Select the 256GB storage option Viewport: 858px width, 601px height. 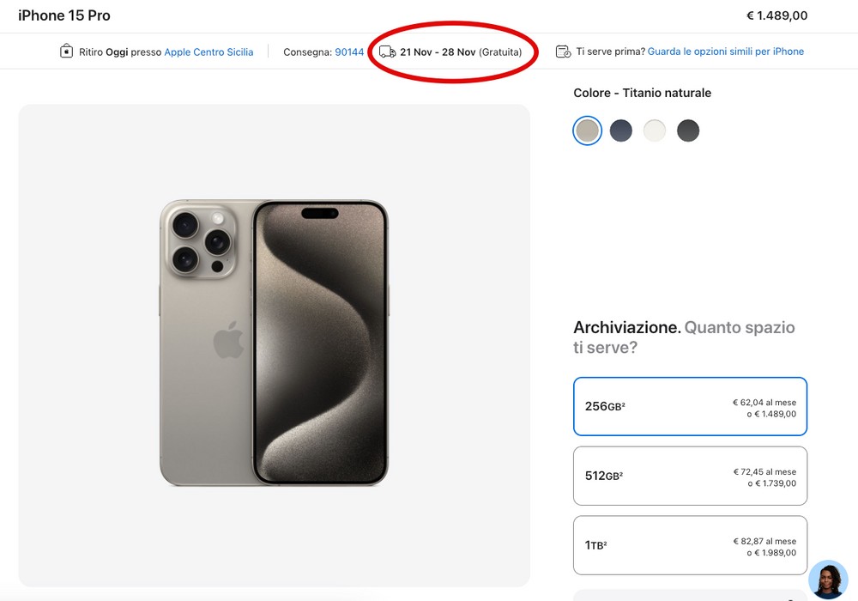pos(690,407)
